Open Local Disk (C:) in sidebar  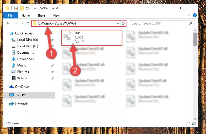28,40
